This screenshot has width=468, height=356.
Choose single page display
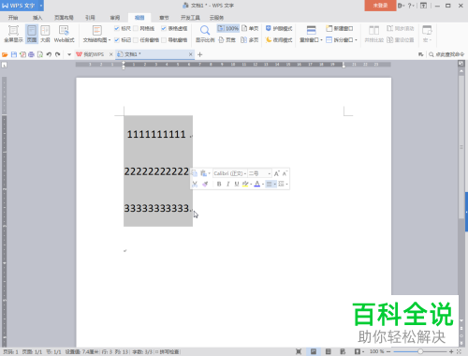click(250, 28)
